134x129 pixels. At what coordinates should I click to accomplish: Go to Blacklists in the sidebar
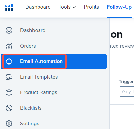click(x=31, y=108)
